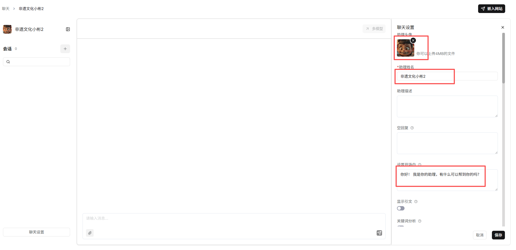This screenshot has width=516, height=250.
Task: Click help icon next to 显示引文
Action: [416, 202]
